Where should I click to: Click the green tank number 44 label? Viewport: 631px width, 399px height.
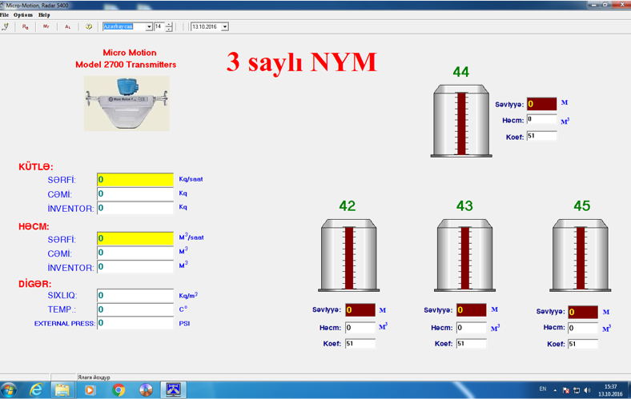460,72
